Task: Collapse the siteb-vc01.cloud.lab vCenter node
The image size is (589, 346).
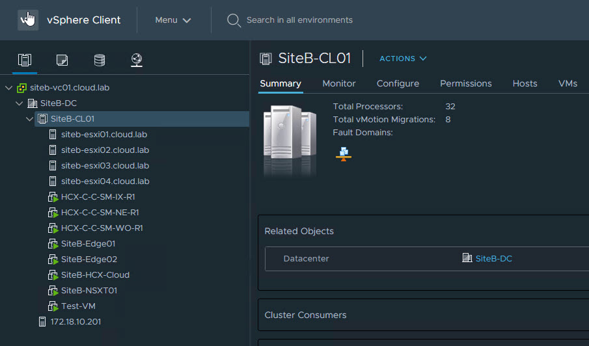Action: coord(8,88)
